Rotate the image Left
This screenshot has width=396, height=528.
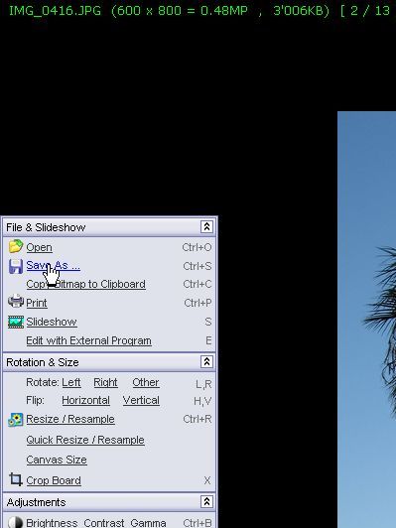tap(71, 382)
